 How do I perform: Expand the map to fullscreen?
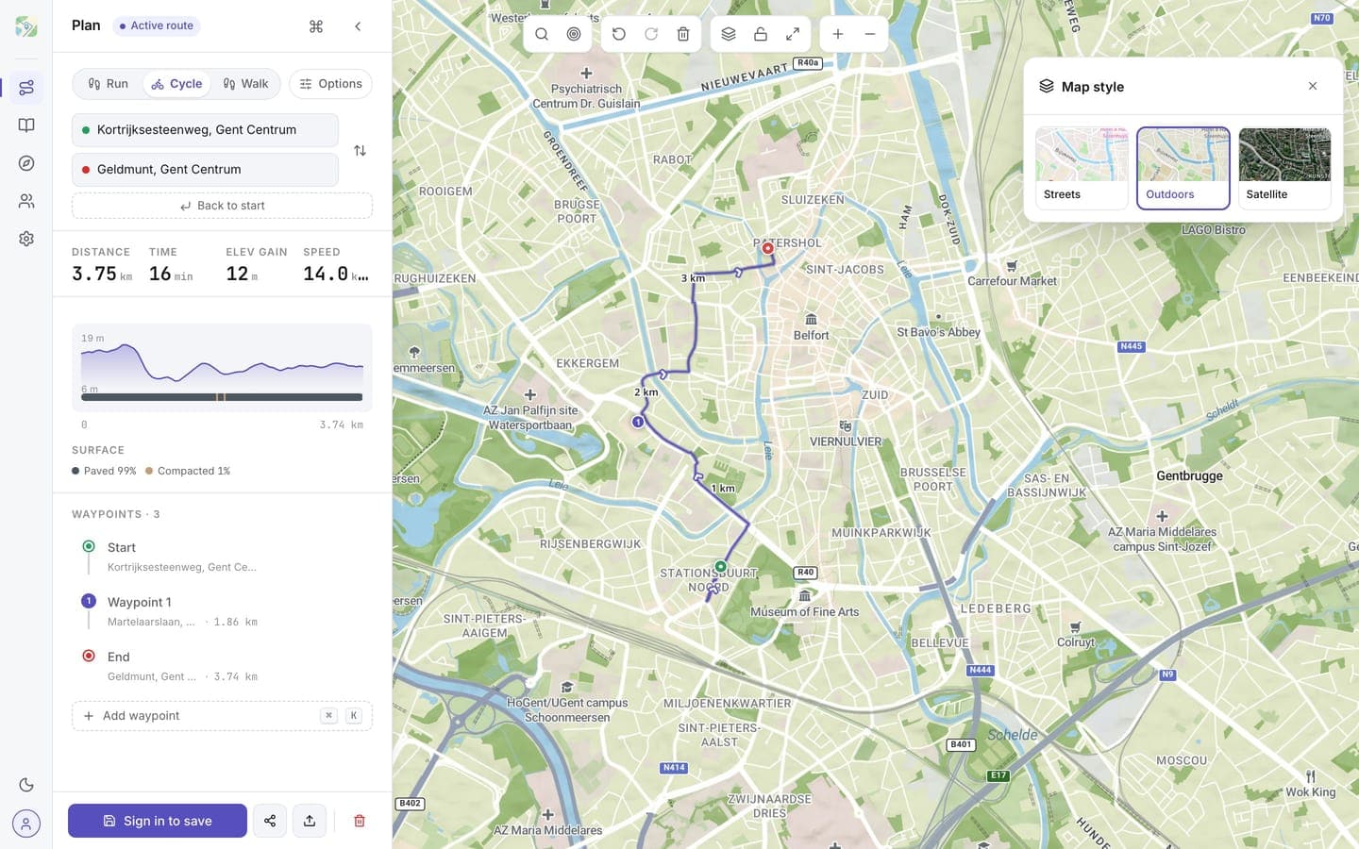(x=793, y=34)
